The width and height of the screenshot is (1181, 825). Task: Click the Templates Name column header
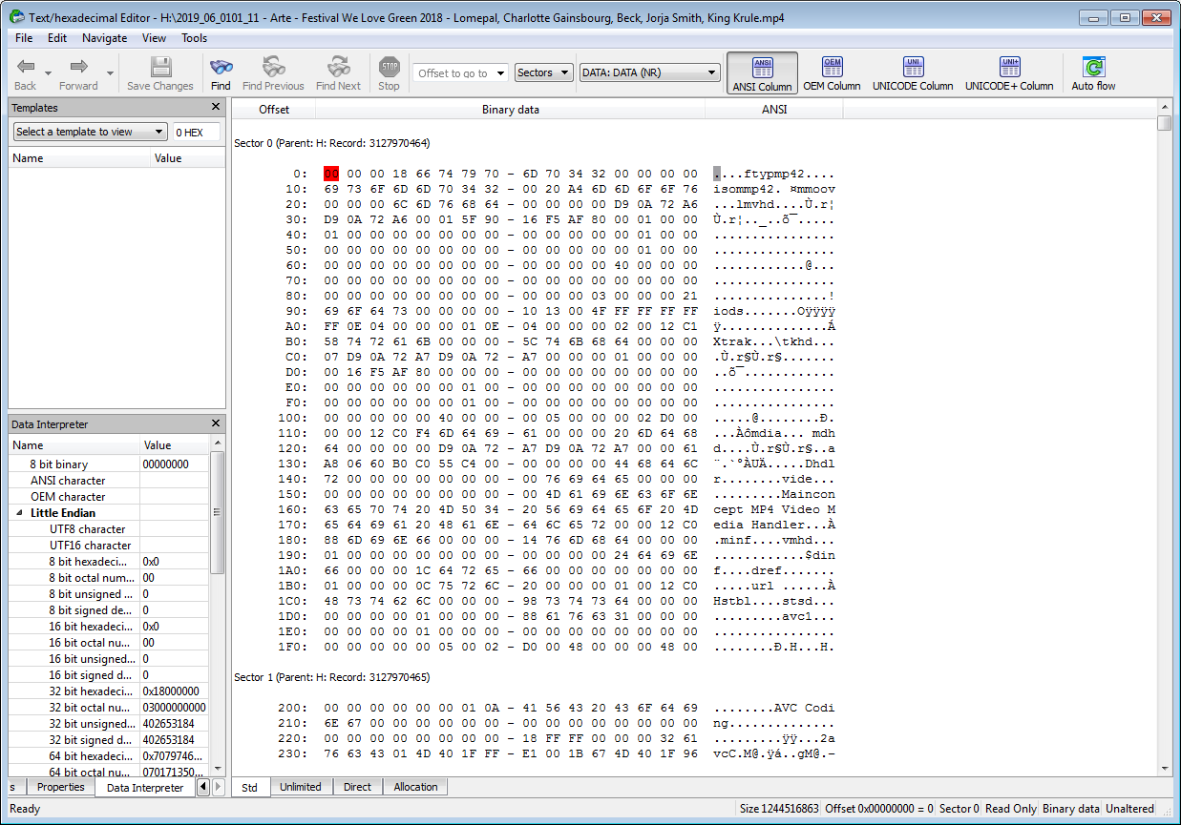coord(79,158)
